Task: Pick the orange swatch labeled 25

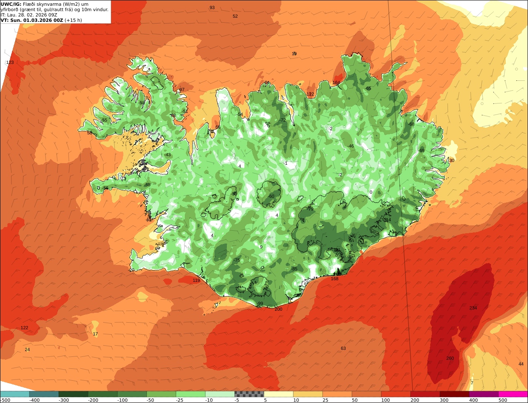Action: click(337, 394)
